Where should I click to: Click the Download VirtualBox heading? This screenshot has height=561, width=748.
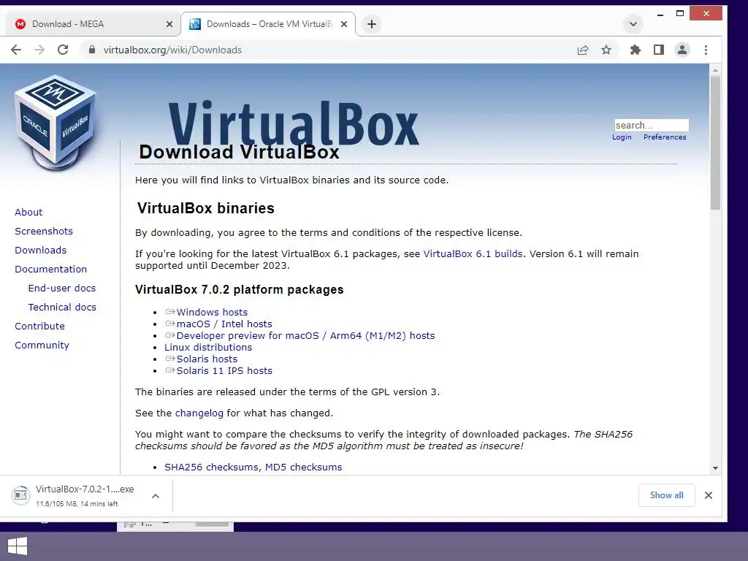tap(239, 152)
